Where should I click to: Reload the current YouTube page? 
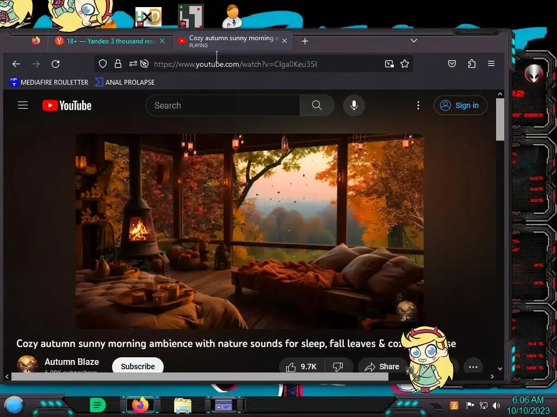[x=55, y=64]
